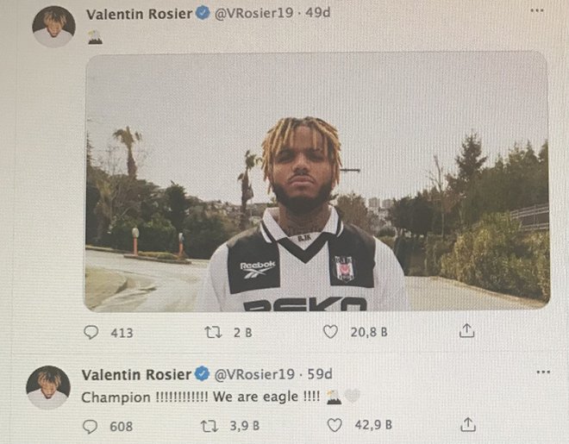Click the profile avatar on the photo tweet
The width and height of the screenshot is (569, 444).
click(x=53, y=26)
